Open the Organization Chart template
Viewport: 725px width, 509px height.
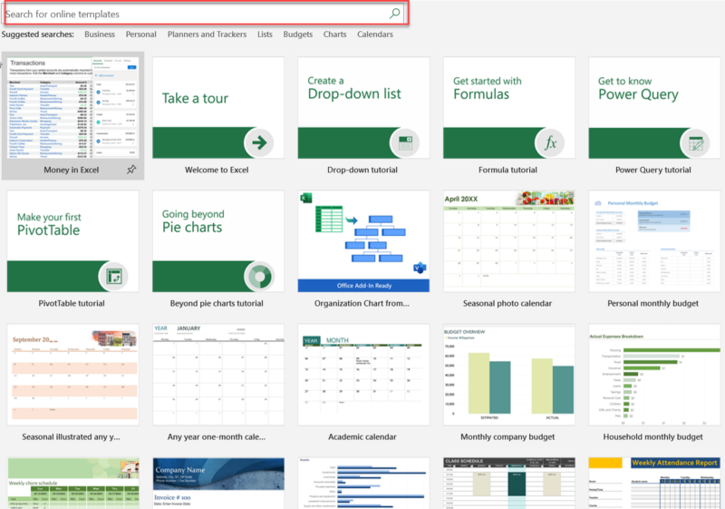click(x=362, y=241)
